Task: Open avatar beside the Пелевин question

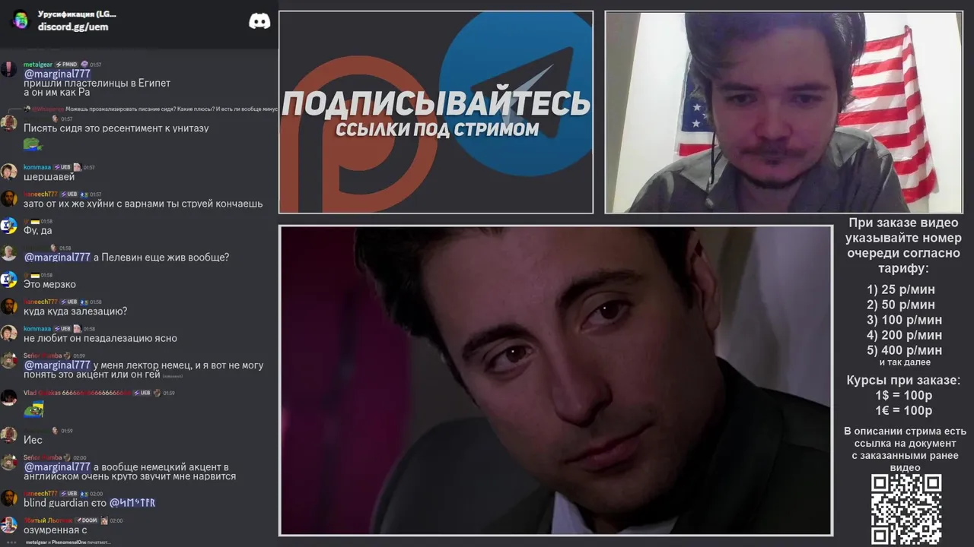Action: [8, 252]
